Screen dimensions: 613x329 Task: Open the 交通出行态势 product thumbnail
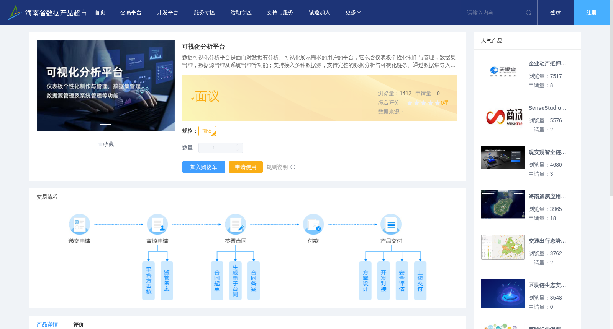[x=503, y=247]
